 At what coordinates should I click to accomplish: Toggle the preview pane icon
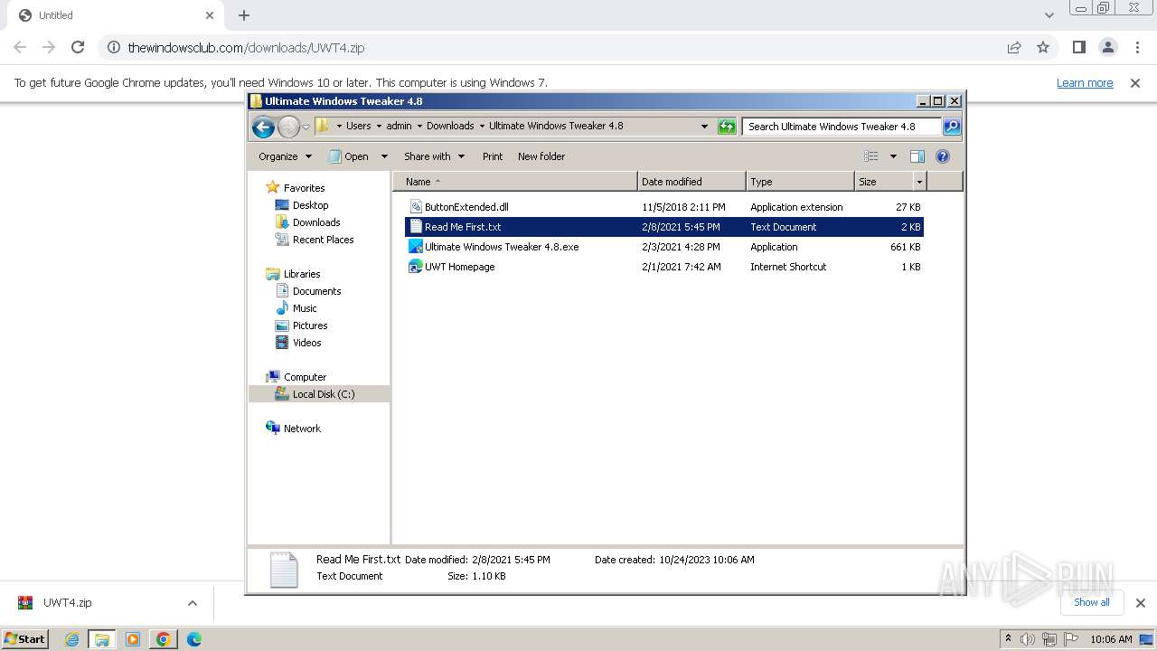point(917,156)
